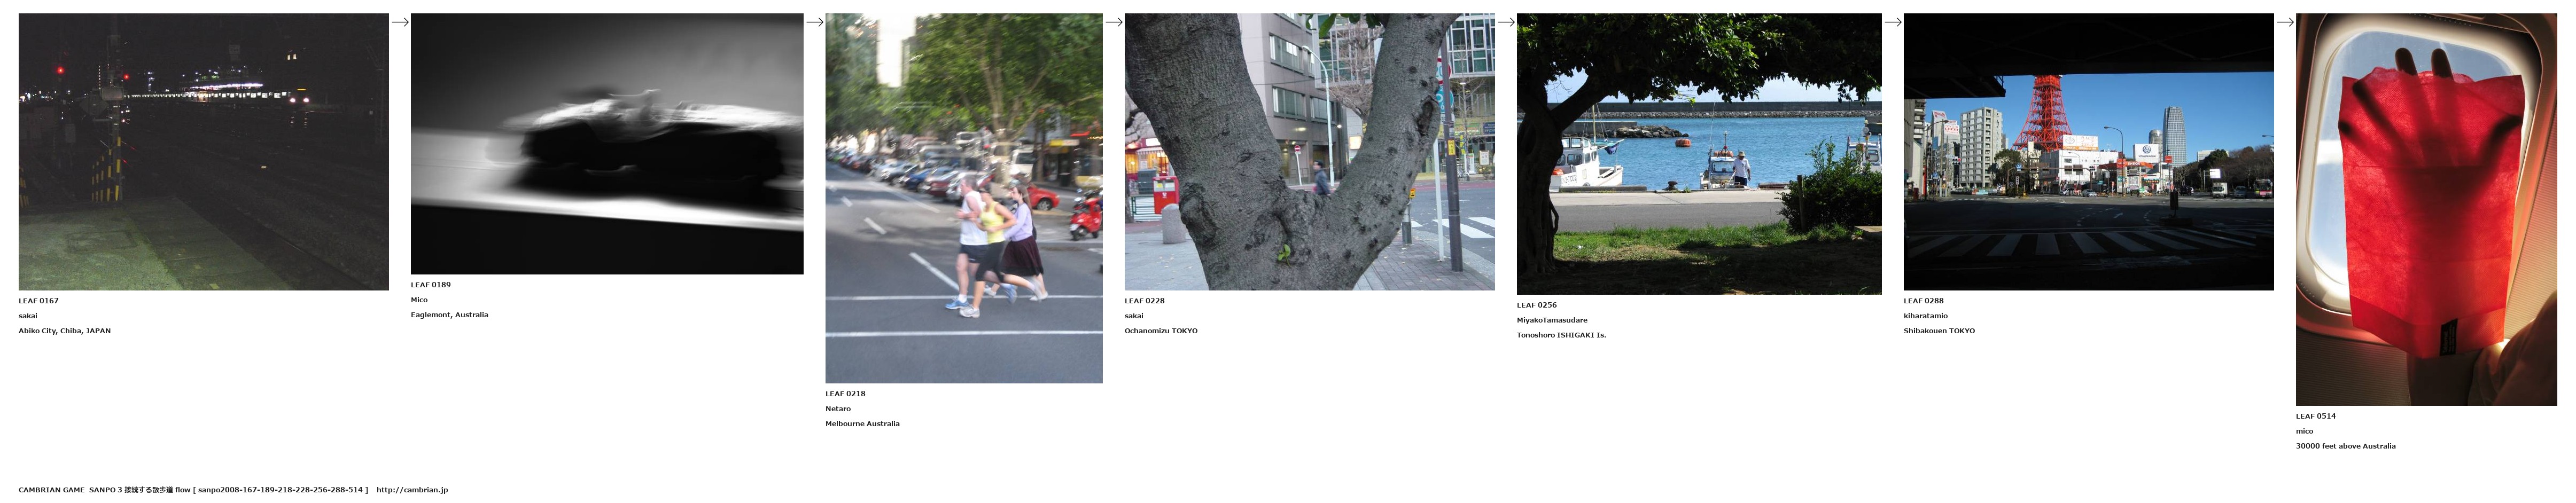Viewport: 2576px width, 503px height.
Task: Click the arrow after the Ochanomizu tree photo
Action: 1506,22
